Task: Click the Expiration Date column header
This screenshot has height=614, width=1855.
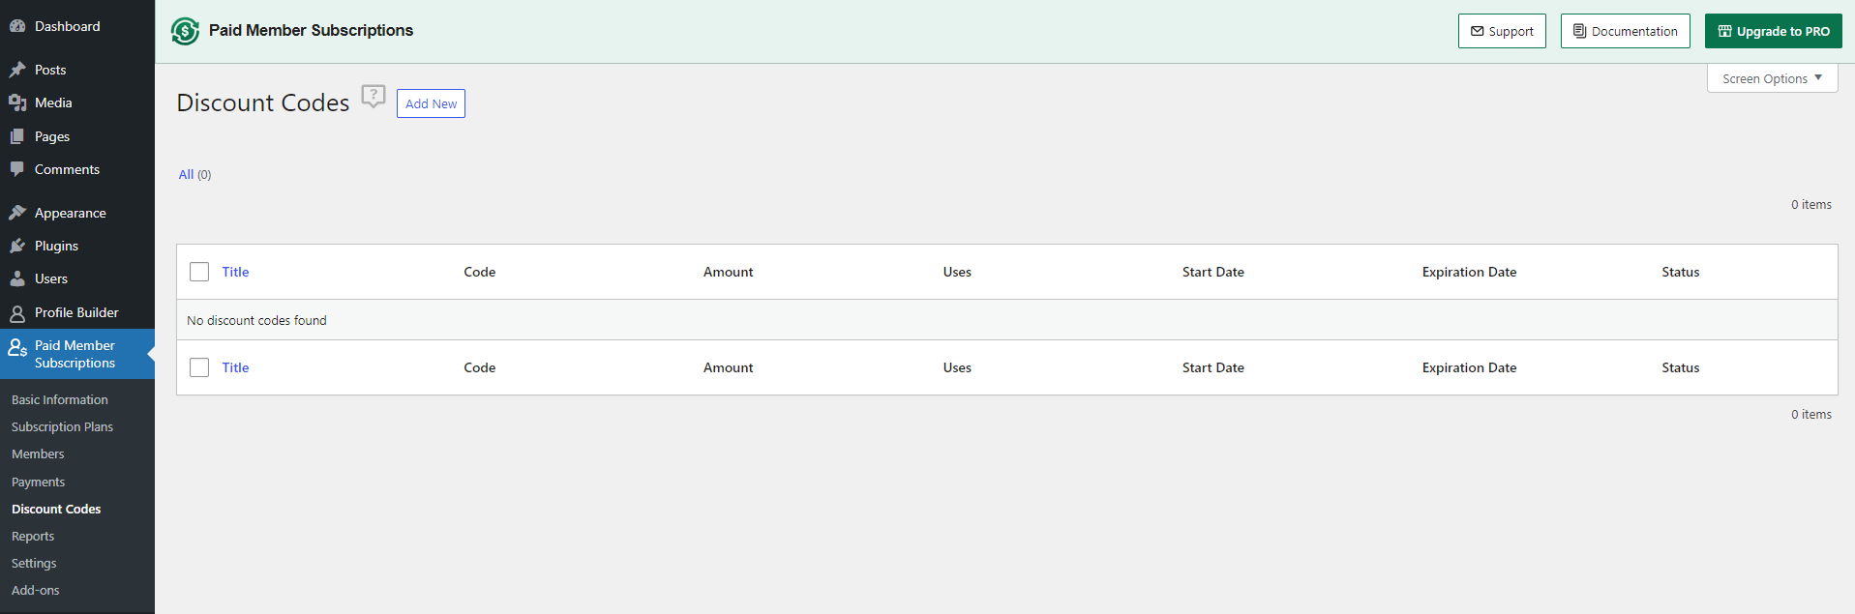Action: (x=1469, y=272)
